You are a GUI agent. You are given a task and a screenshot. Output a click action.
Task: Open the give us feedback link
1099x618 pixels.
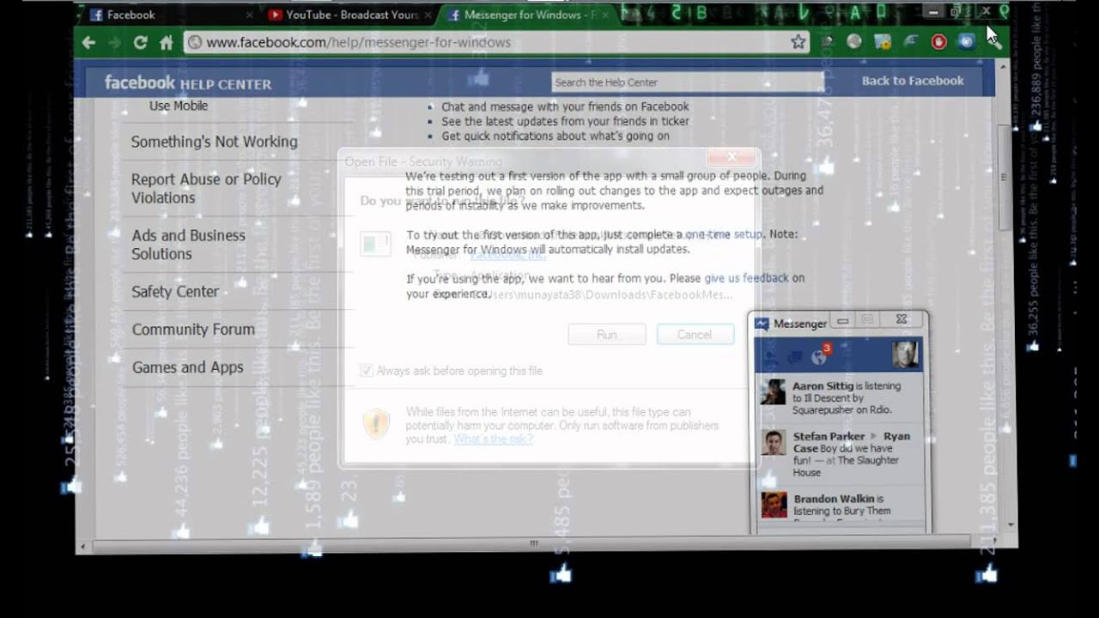tap(746, 278)
